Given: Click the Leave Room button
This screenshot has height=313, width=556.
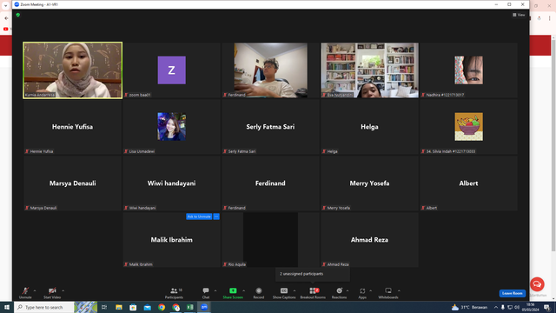Looking at the screenshot, I should tap(512, 293).
